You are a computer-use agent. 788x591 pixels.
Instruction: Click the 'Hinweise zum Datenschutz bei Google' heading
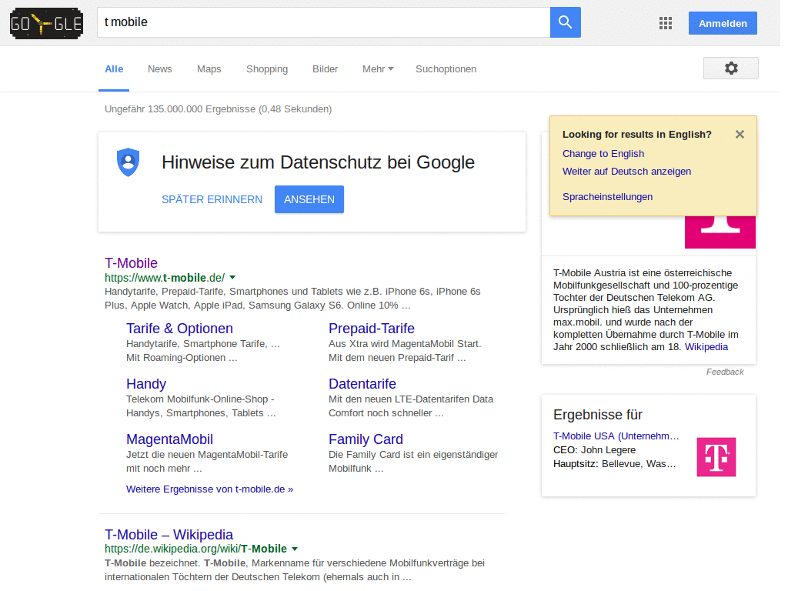tap(318, 162)
